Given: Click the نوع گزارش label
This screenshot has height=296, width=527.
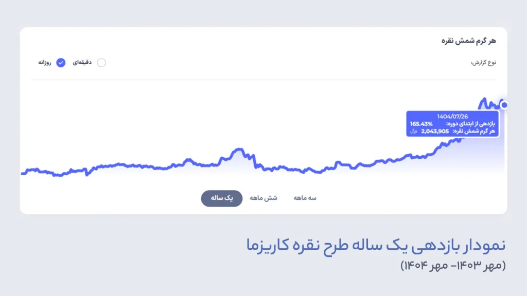Looking at the screenshot, I should [484, 63].
